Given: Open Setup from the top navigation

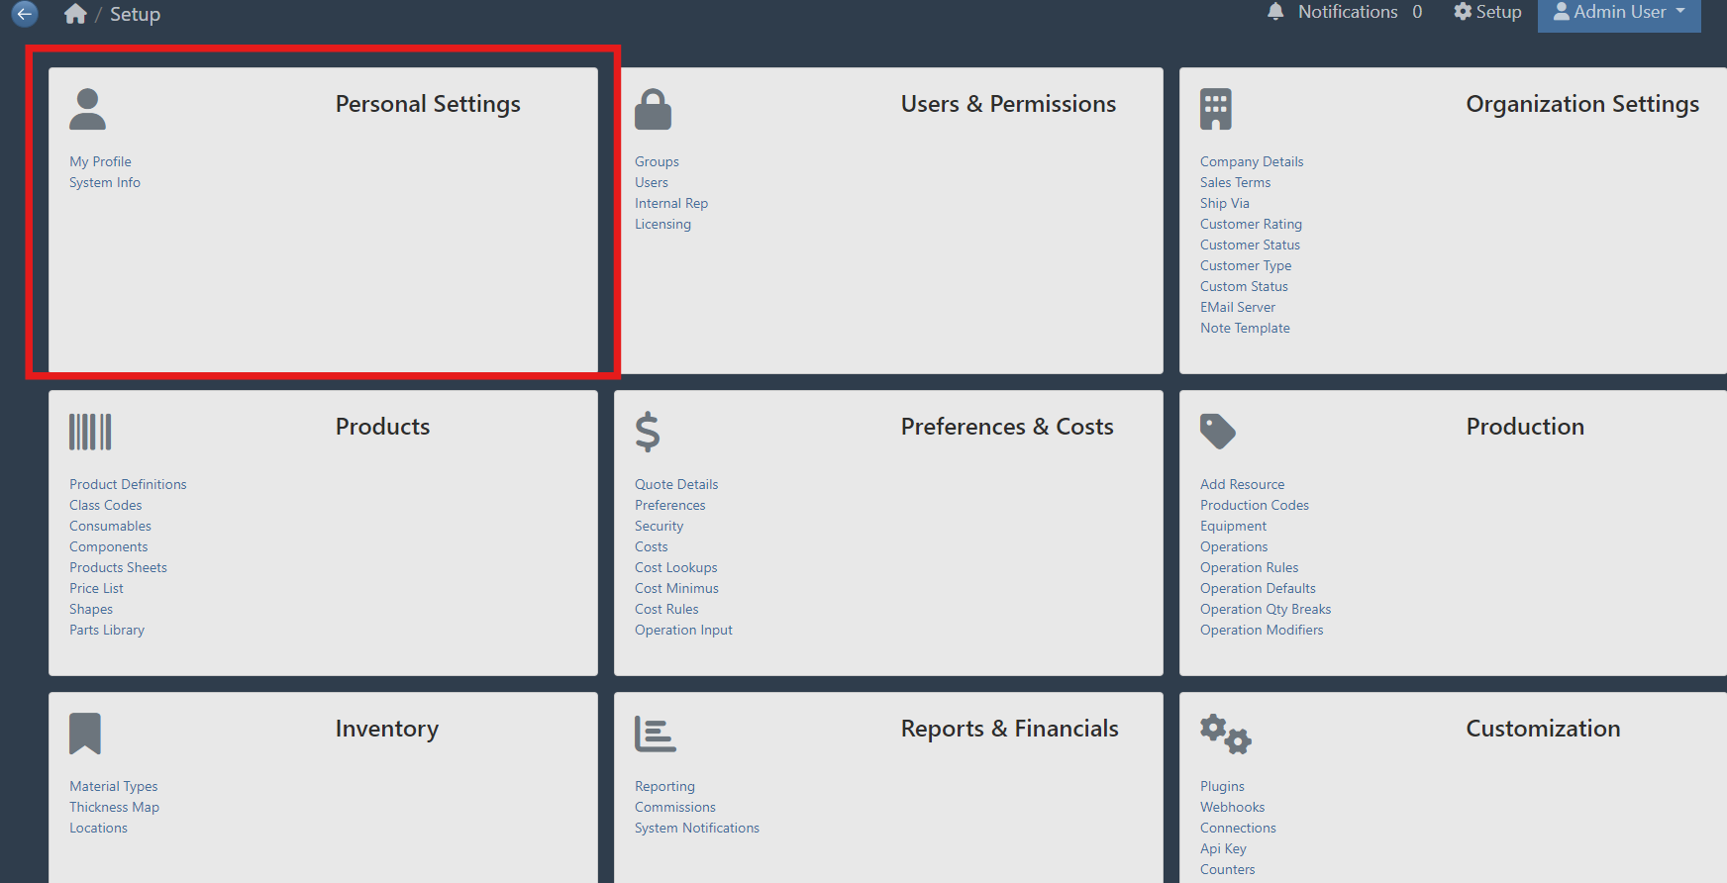Looking at the screenshot, I should pos(1487,12).
